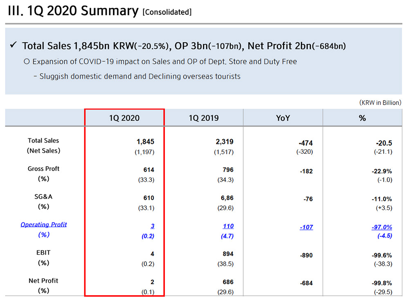Select the 1Q 2020 column header
Image resolution: width=409 pixels, height=303 pixels.
124,118
